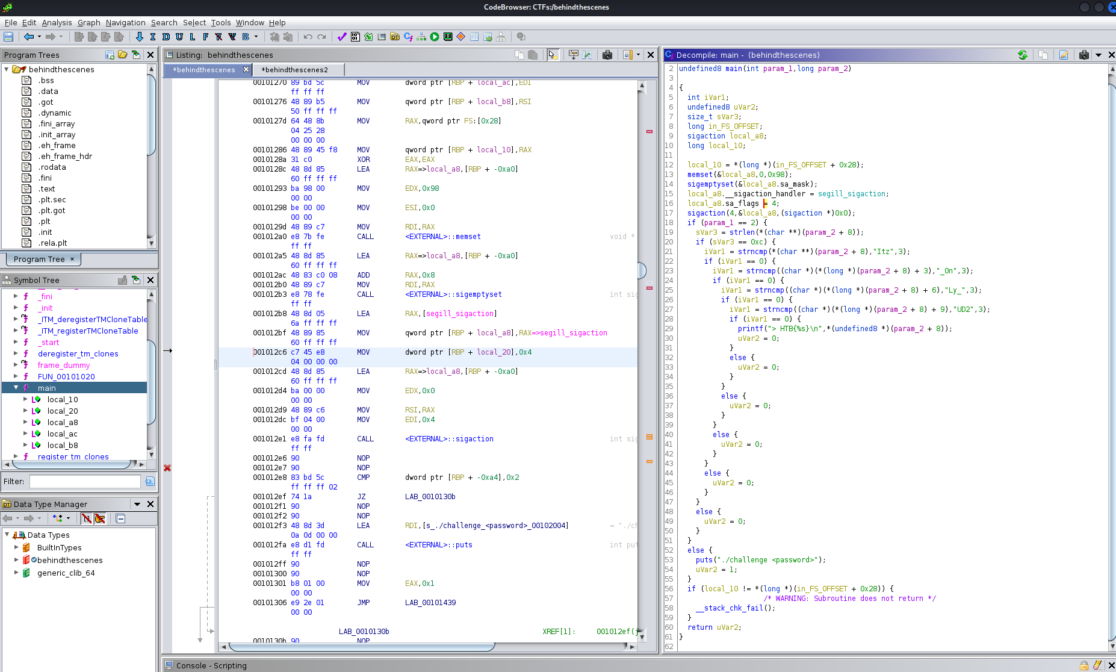Viewport: 1116px width, 672px height.
Task: Open Edit Listing fields dropdown arrow
Action: [638, 55]
